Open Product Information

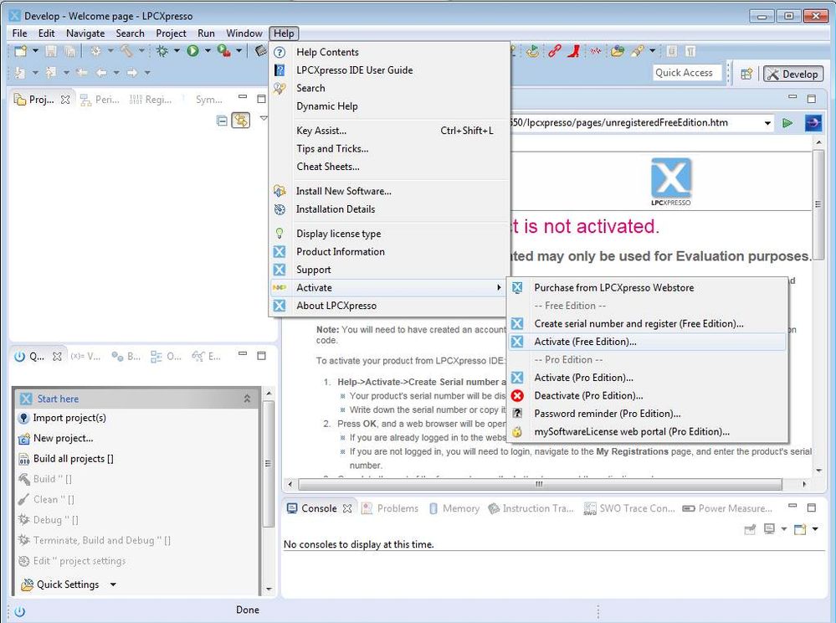(390, 252)
